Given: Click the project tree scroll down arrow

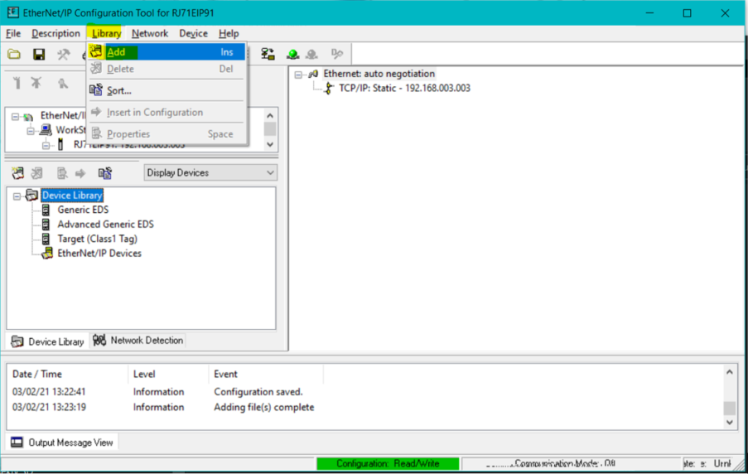Looking at the screenshot, I should [270, 144].
